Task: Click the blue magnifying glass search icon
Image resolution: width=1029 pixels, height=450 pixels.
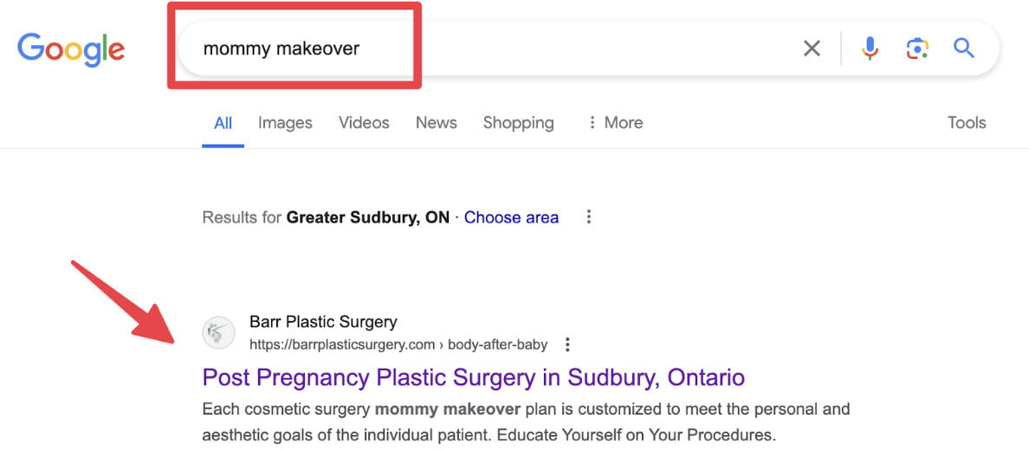Action: 964,48
